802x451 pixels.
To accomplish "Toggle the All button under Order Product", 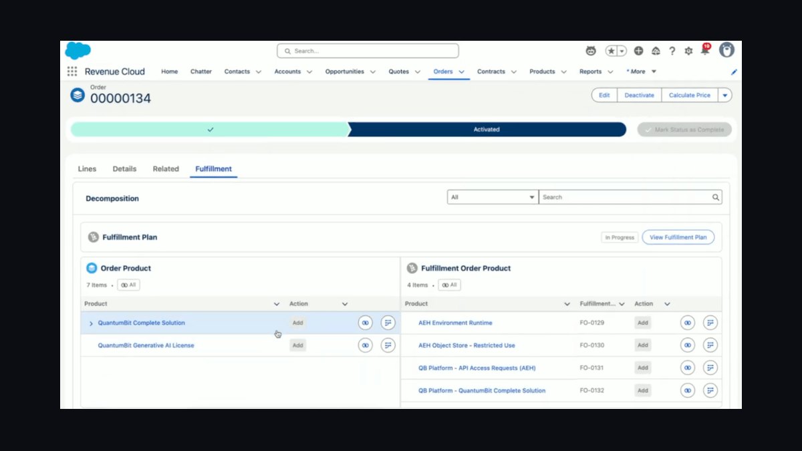I will coord(128,285).
